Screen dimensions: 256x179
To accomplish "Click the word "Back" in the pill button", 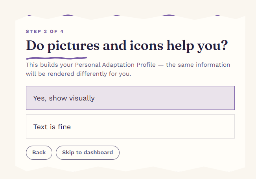I will (x=39, y=153).
